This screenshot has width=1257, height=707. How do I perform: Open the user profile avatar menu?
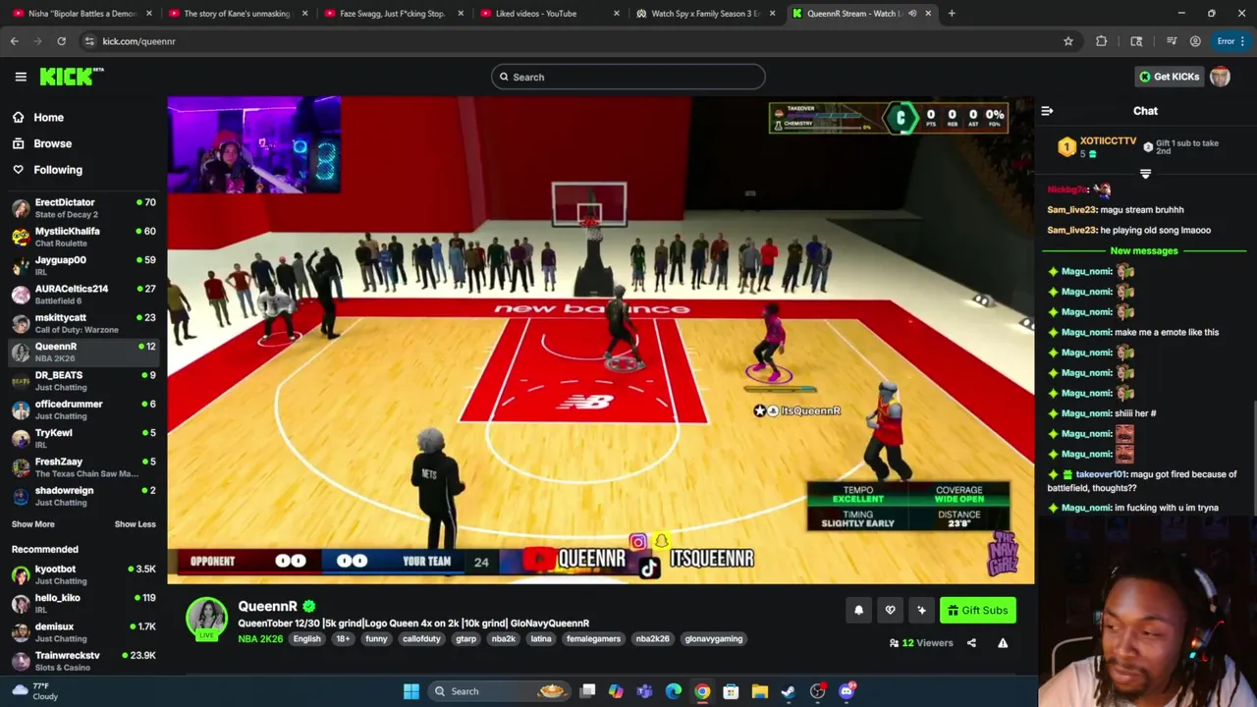pos(1220,77)
